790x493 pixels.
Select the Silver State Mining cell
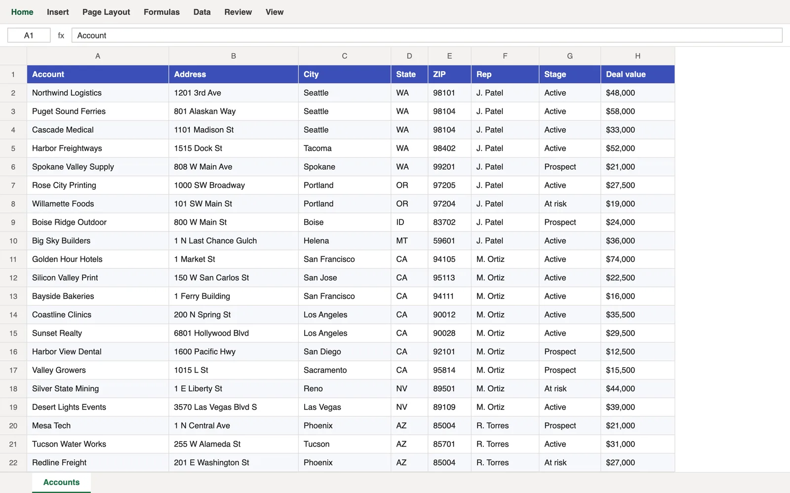point(98,388)
